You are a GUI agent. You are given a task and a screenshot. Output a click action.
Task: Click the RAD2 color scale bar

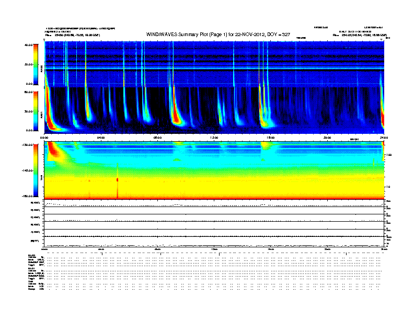click(36, 64)
